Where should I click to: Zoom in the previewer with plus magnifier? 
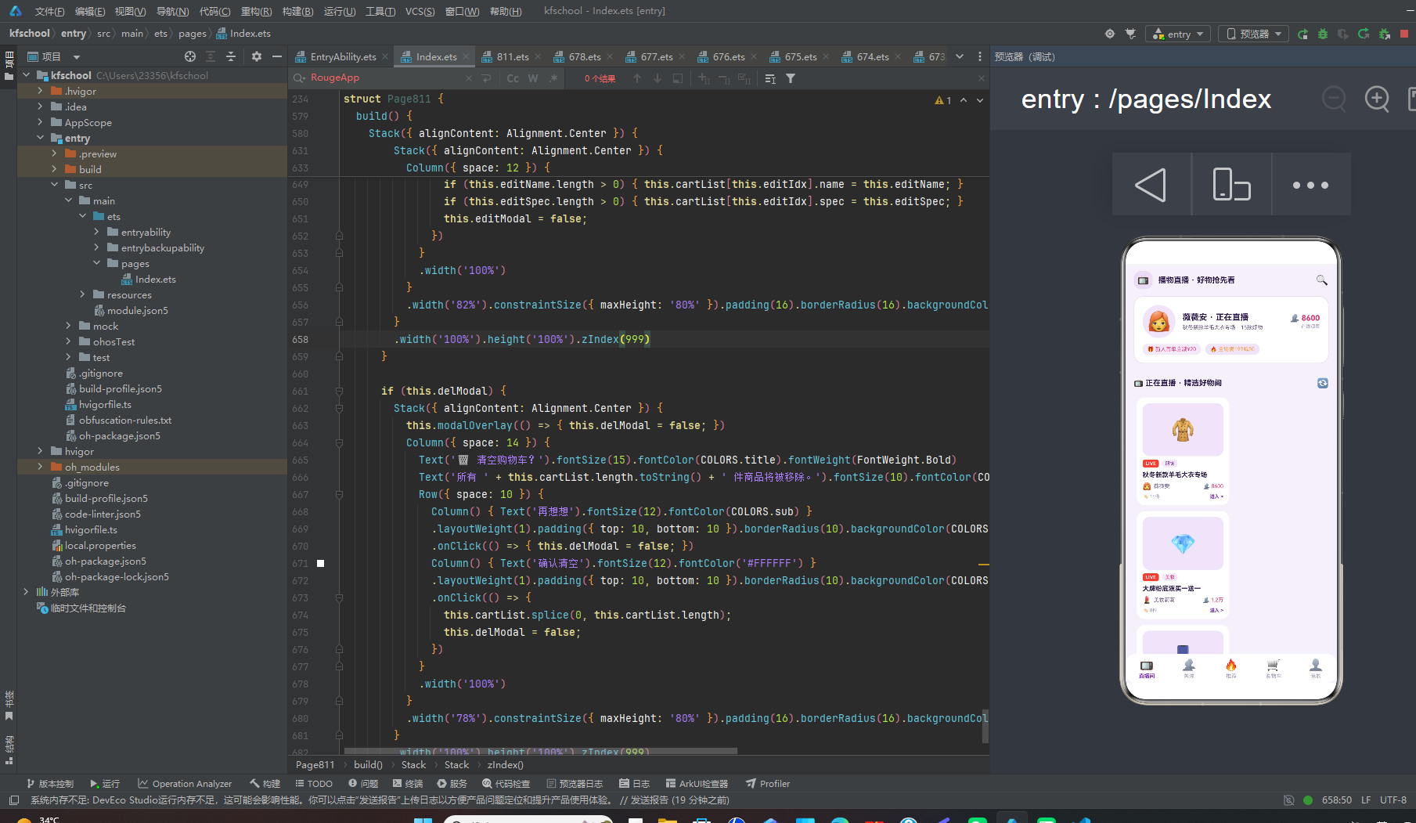coord(1377,99)
